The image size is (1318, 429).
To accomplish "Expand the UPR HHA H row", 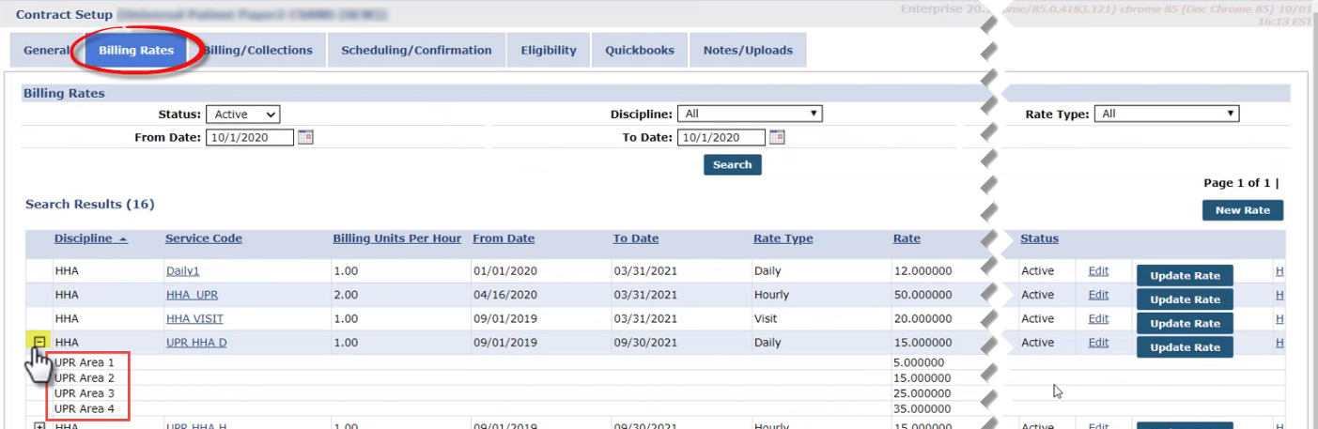I will (x=39, y=426).
